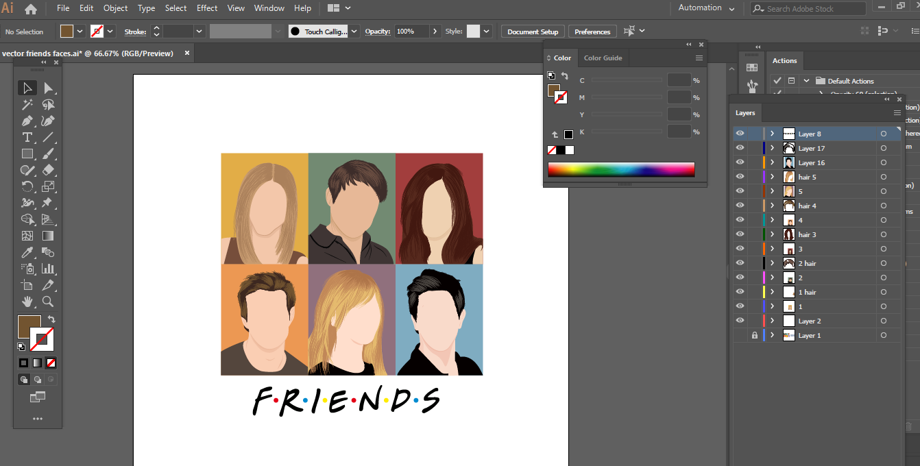Select the Magic Wand tool
This screenshot has width=920, height=466.
pos(27,104)
